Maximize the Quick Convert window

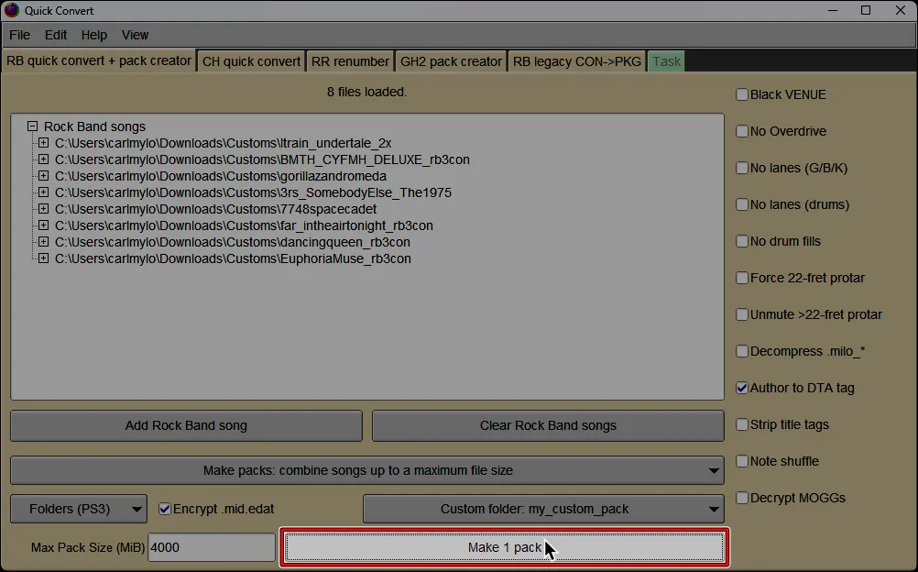866,11
